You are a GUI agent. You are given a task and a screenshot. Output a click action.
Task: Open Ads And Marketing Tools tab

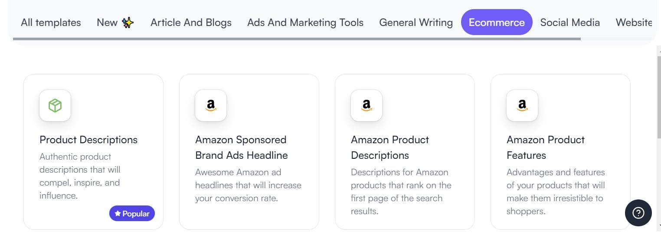[x=305, y=22]
